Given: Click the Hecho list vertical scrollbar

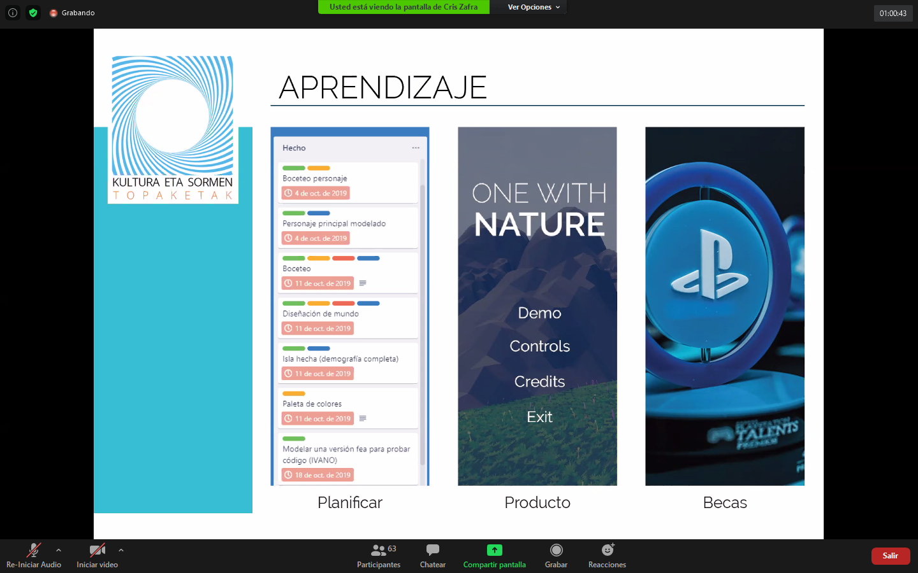Looking at the screenshot, I should [422, 318].
